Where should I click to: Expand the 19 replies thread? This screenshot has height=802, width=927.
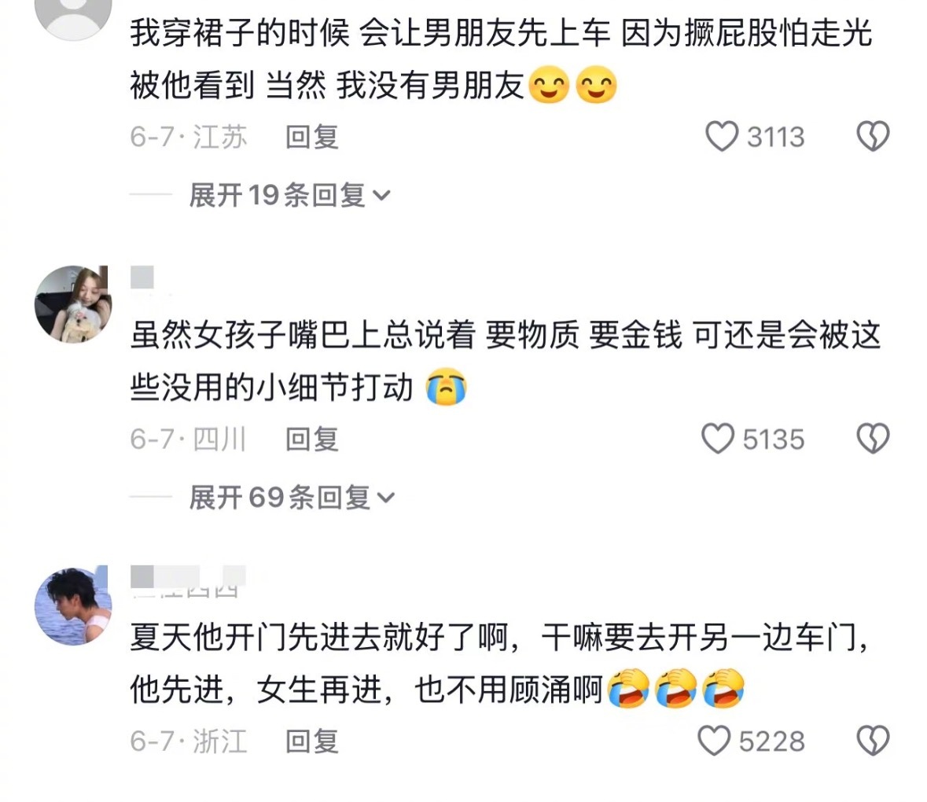pos(289,195)
